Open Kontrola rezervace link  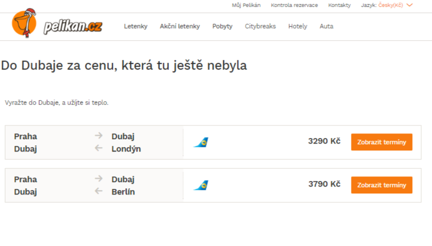click(x=294, y=5)
